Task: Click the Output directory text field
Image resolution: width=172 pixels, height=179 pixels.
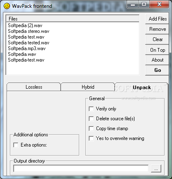Action: pos(81,168)
